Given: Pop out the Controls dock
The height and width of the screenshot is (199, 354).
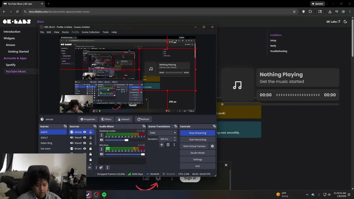Looking at the screenshot, I should 214,126.
